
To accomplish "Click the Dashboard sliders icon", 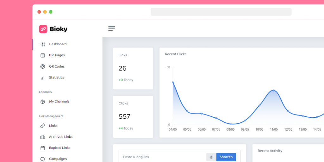I will (43, 44).
